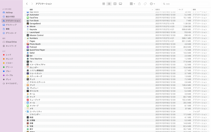The height and width of the screenshot is (132, 211).
Task: Open the more actions ellipsis dropdown
Action: tap(152, 4)
